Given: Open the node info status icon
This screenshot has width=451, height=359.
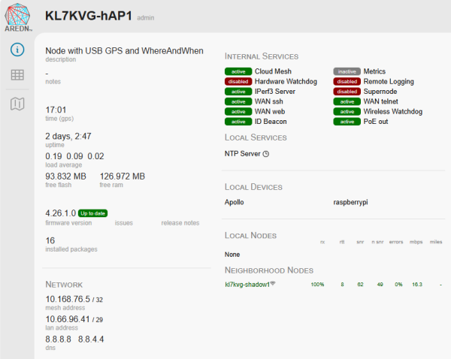Looking at the screenshot, I should tap(17, 50).
